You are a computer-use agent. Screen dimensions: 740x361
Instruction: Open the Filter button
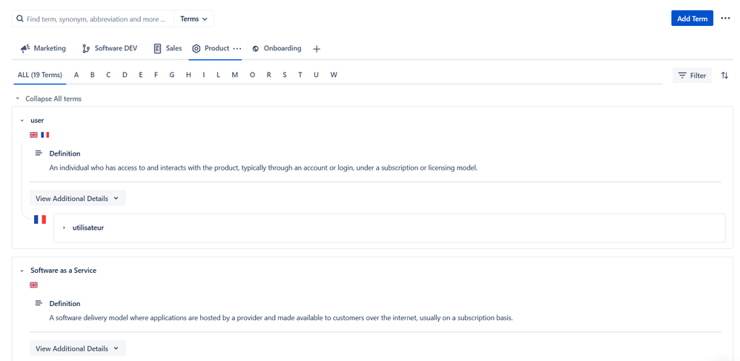[692, 76]
